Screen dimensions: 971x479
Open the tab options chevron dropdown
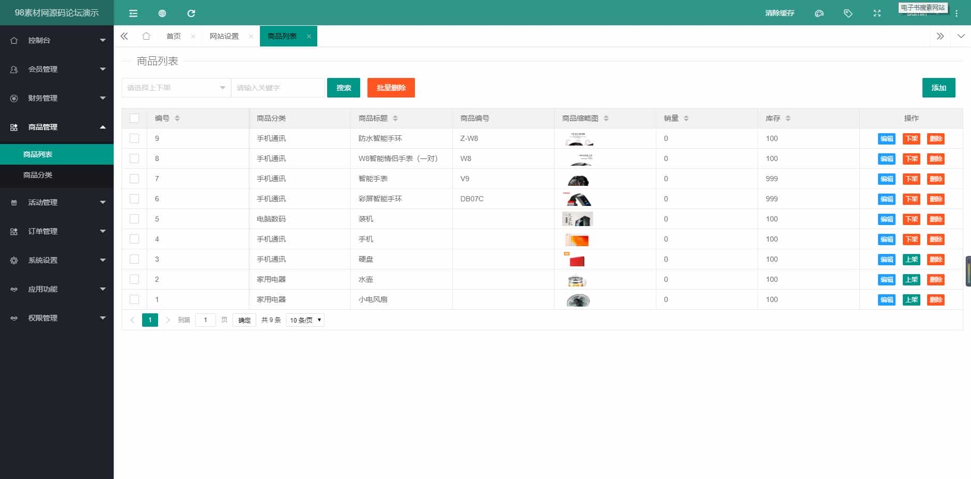click(961, 36)
